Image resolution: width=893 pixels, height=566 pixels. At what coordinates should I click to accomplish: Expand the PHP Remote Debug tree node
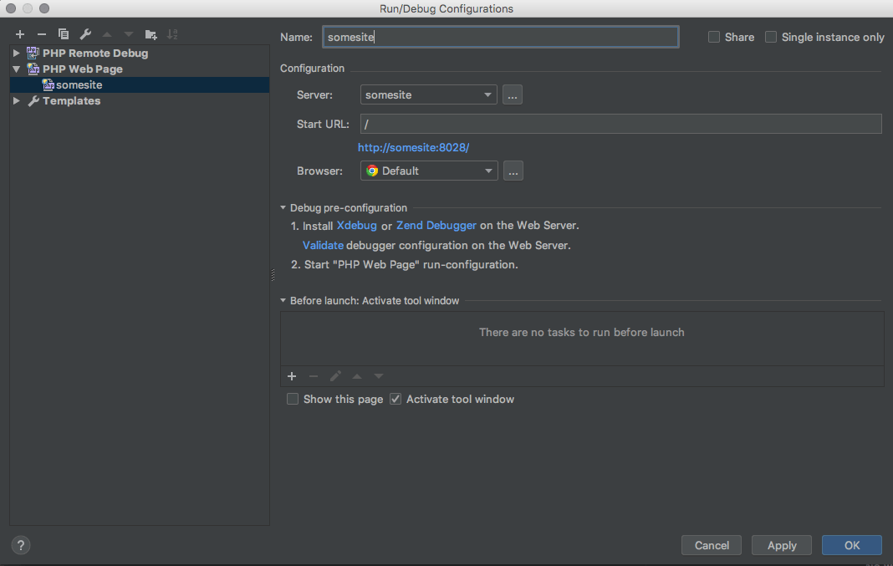(17, 54)
